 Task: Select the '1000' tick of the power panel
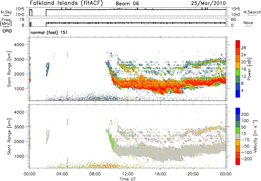(x=19, y=89)
